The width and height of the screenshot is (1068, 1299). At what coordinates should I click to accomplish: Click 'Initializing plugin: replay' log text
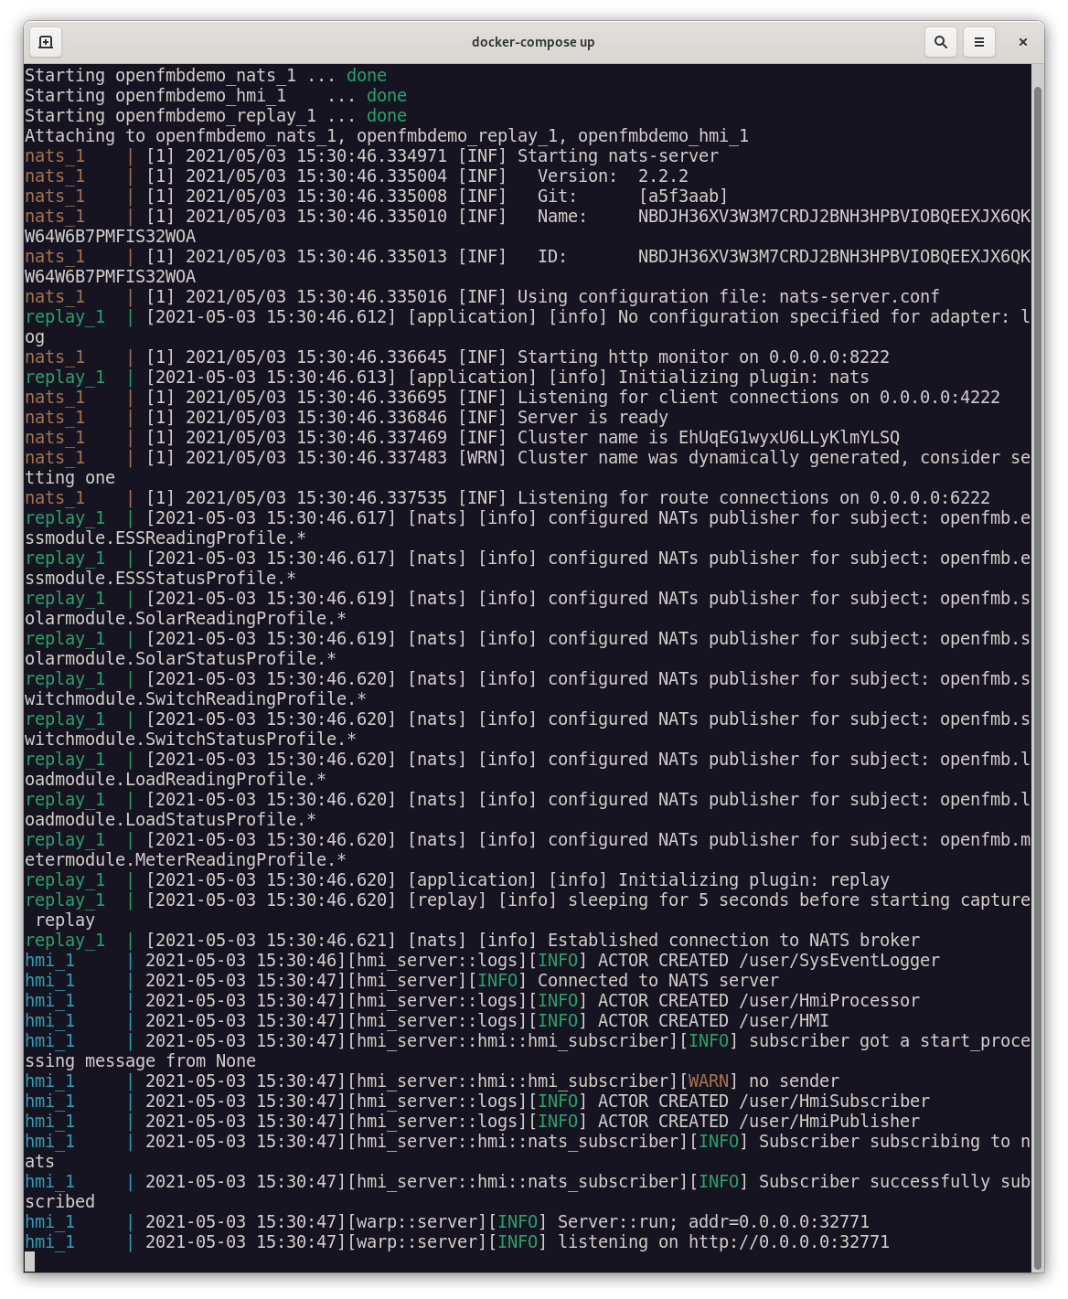[753, 880]
